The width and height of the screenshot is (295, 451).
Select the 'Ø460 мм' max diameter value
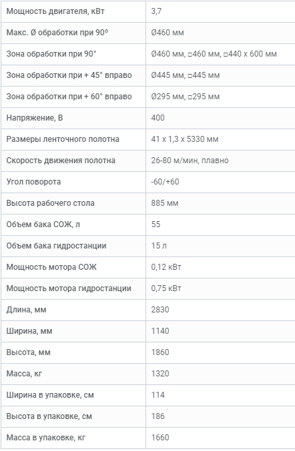[x=168, y=33]
